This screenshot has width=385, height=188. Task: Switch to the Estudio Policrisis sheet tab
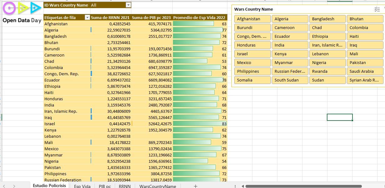[x=49, y=186]
